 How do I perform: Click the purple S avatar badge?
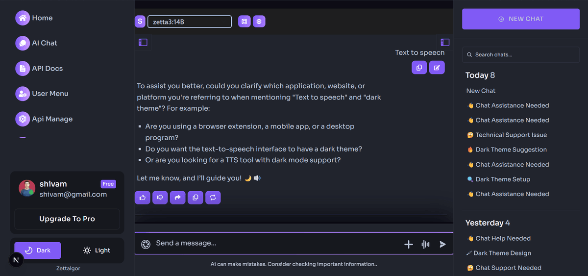point(140,22)
